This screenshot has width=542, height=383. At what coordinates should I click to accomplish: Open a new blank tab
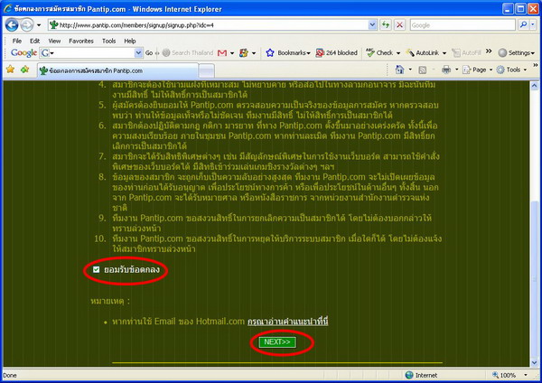point(207,71)
